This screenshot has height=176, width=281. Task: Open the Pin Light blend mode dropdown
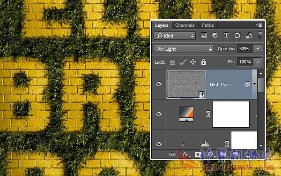click(x=184, y=49)
